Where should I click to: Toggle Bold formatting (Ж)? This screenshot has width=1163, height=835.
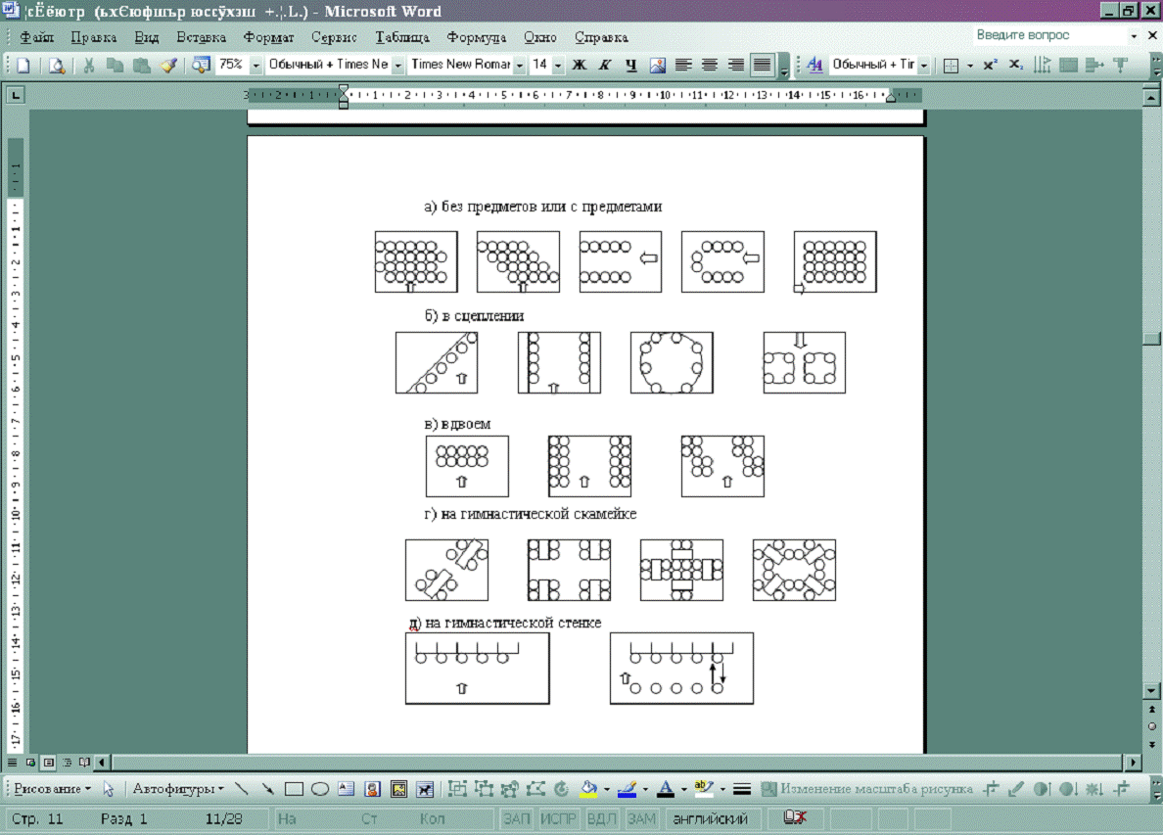[579, 66]
